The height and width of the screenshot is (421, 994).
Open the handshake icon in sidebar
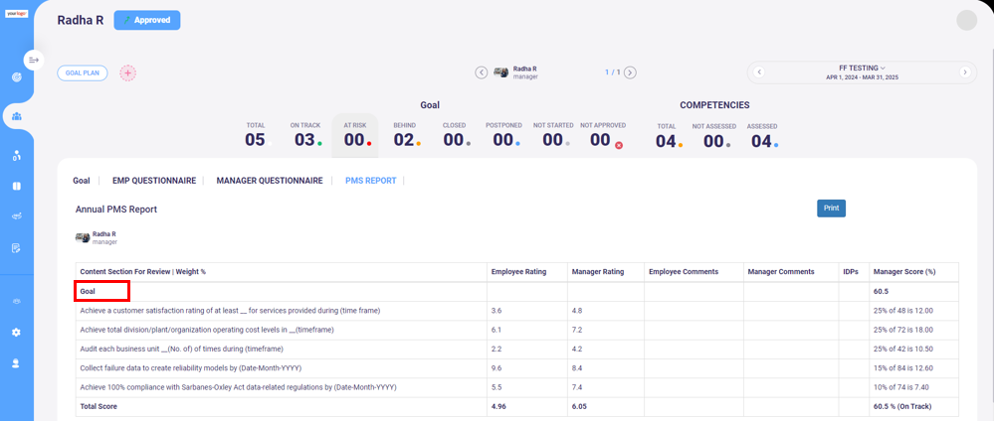(17, 216)
